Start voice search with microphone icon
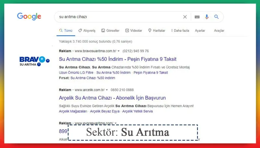 (x=207, y=17)
